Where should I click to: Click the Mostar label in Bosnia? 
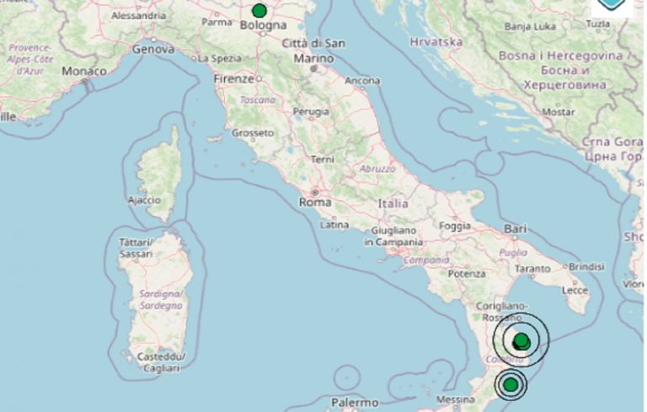click(x=558, y=111)
